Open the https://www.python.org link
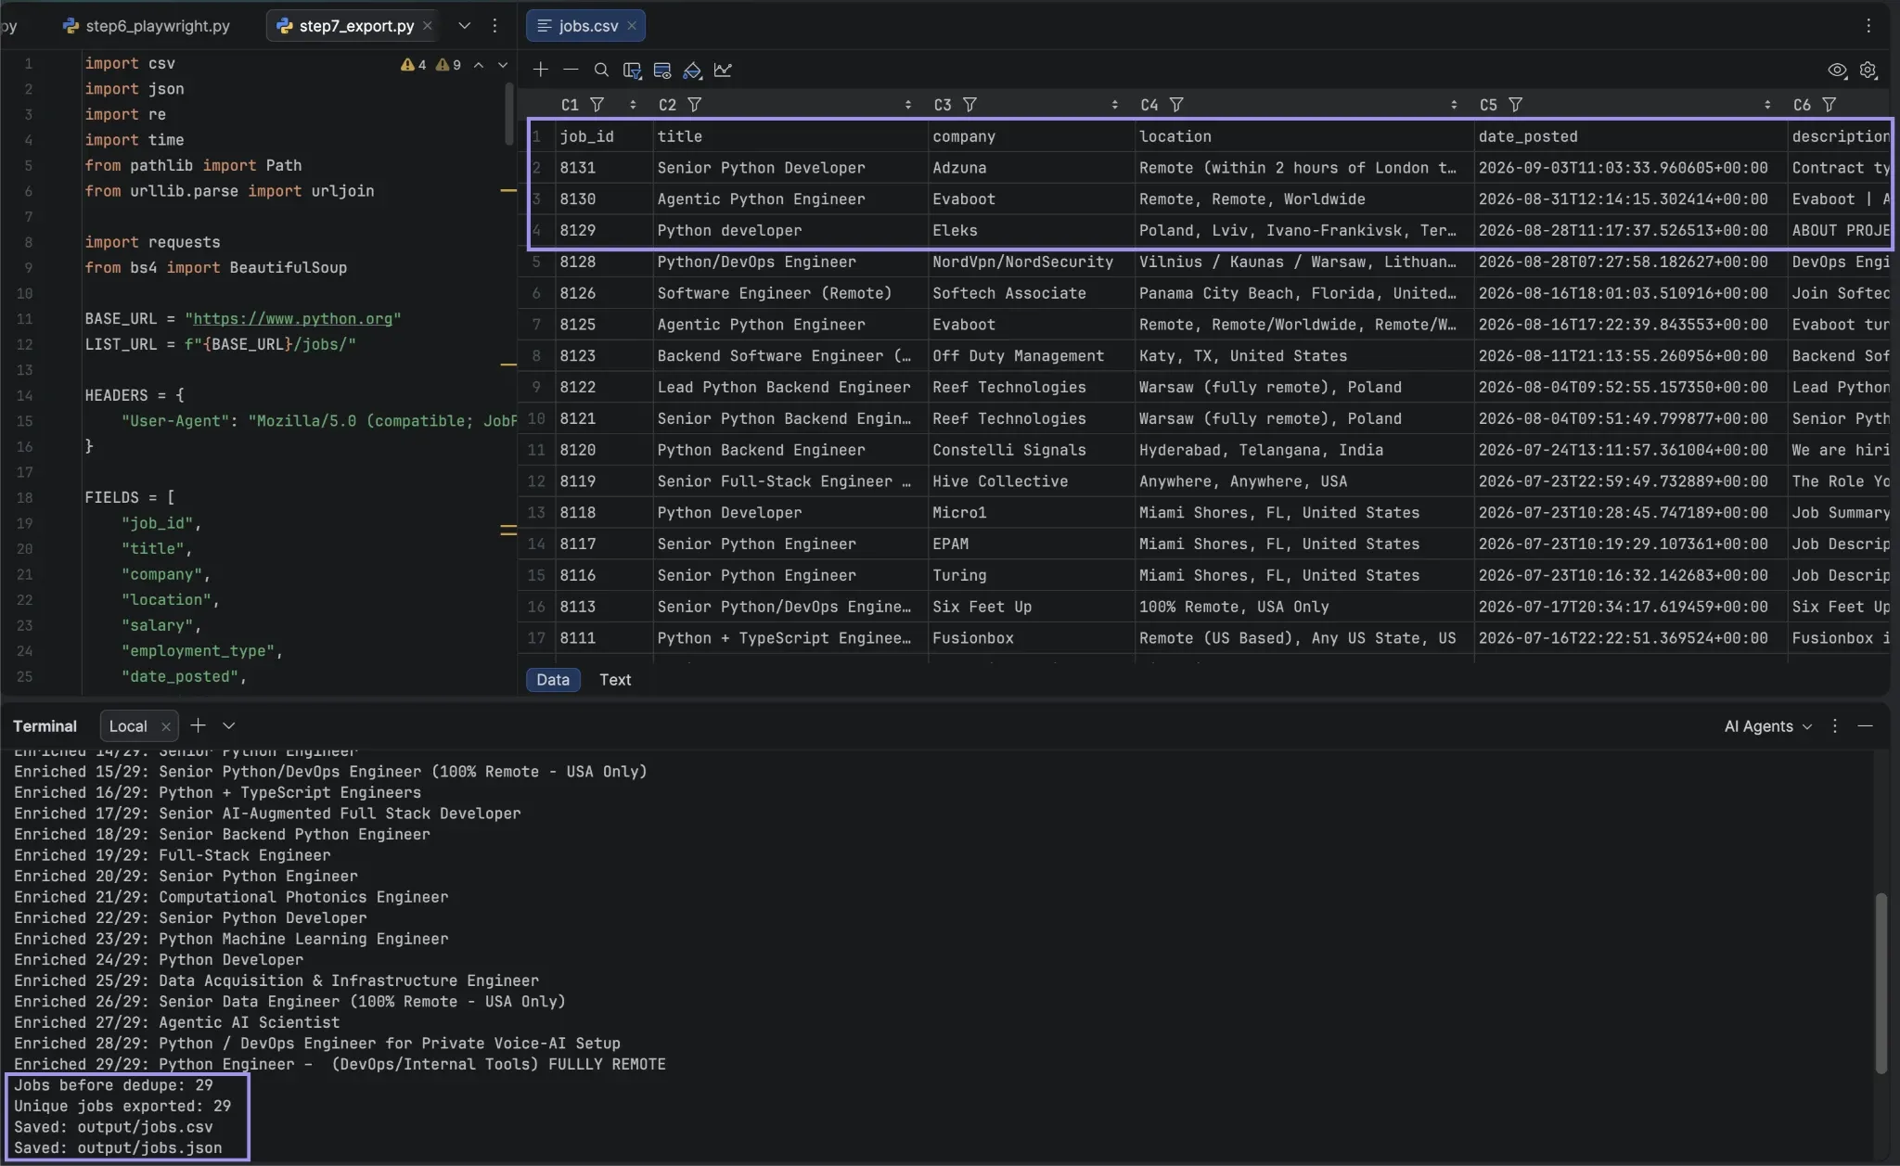The image size is (1900, 1166). point(293,318)
